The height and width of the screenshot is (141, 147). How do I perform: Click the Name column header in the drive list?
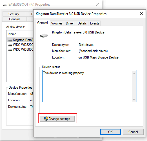click(x=12, y=34)
